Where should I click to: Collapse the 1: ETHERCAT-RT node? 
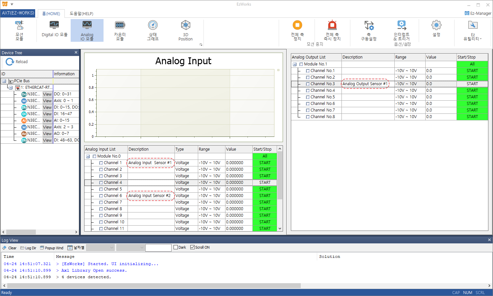click(11, 87)
